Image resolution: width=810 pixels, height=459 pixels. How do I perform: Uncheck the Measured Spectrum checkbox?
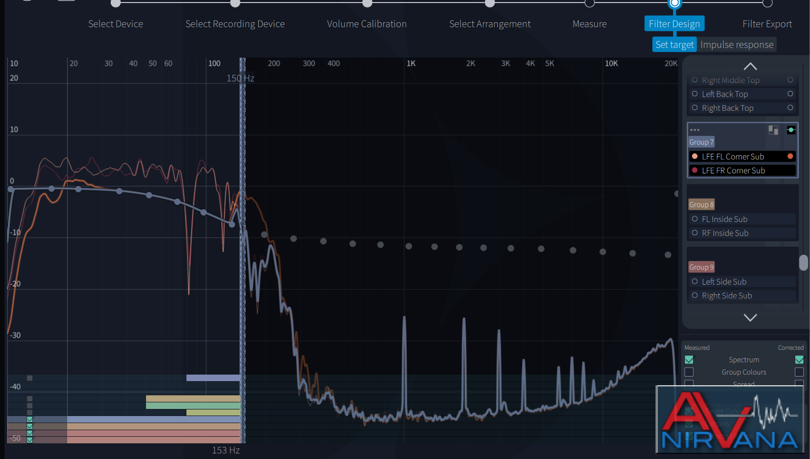[x=689, y=359]
